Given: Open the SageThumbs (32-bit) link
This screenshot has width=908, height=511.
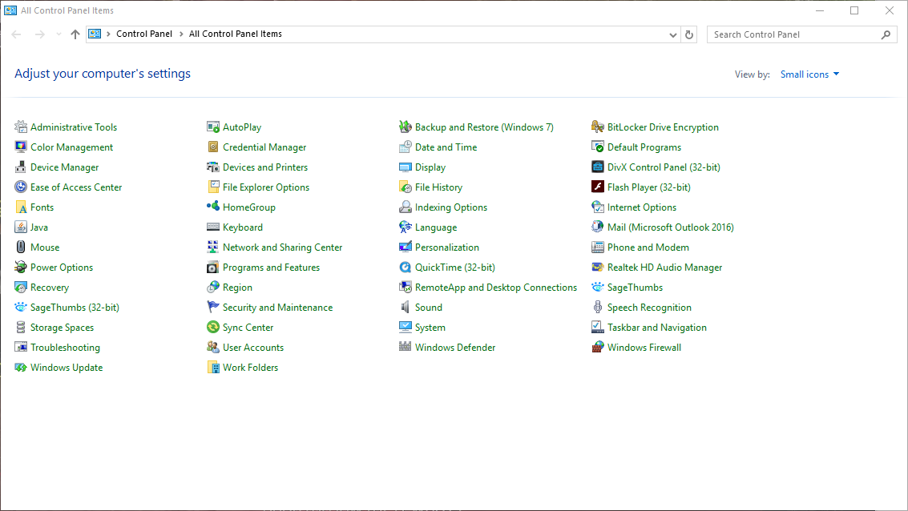Looking at the screenshot, I should point(75,308).
